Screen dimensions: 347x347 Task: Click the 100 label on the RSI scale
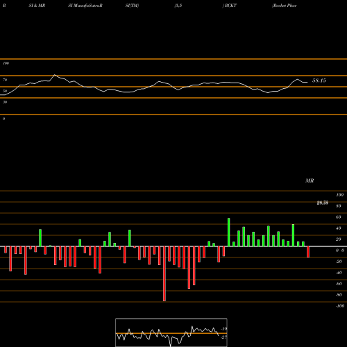[6, 63]
